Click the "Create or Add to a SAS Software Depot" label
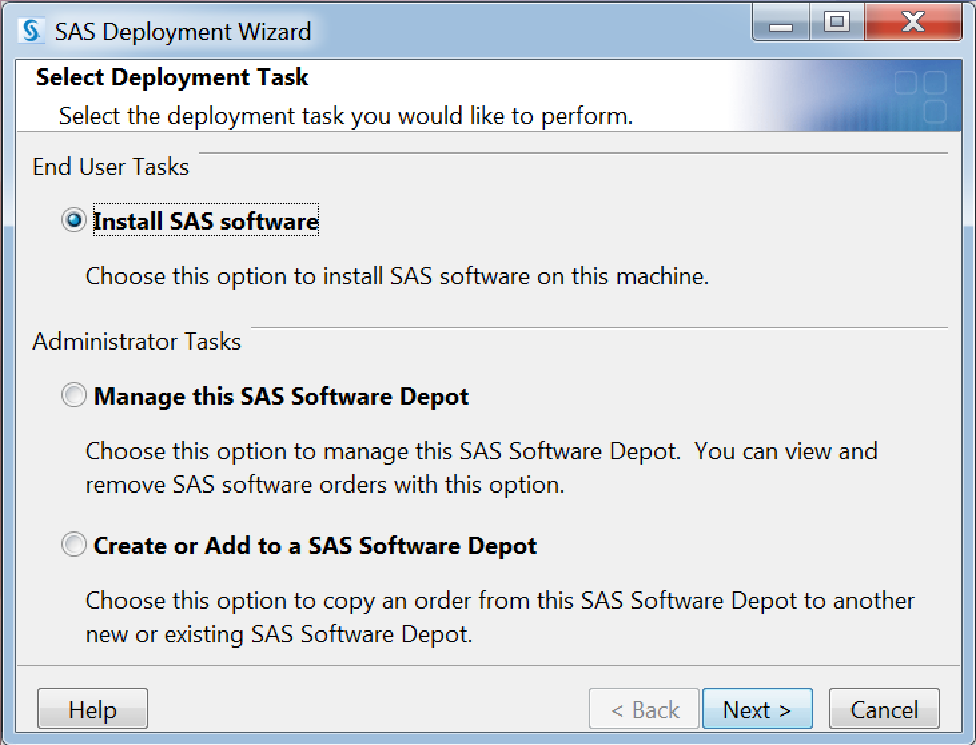976x745 pixels. pyautogui.click(x=315, y=545)
